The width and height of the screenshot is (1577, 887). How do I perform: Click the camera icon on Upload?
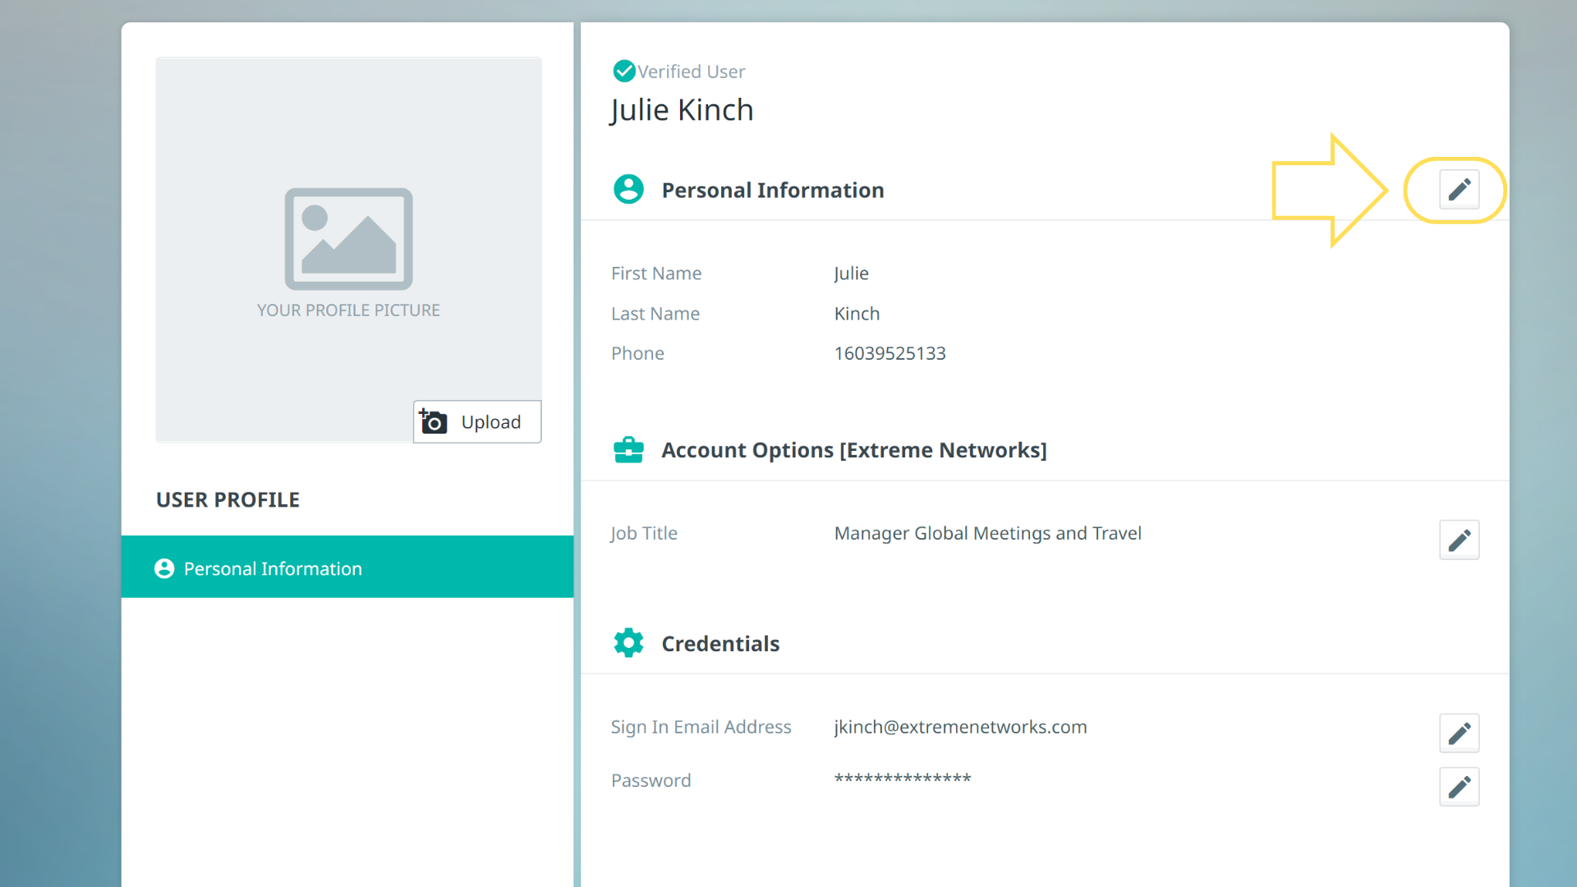(x=434, y=421)
